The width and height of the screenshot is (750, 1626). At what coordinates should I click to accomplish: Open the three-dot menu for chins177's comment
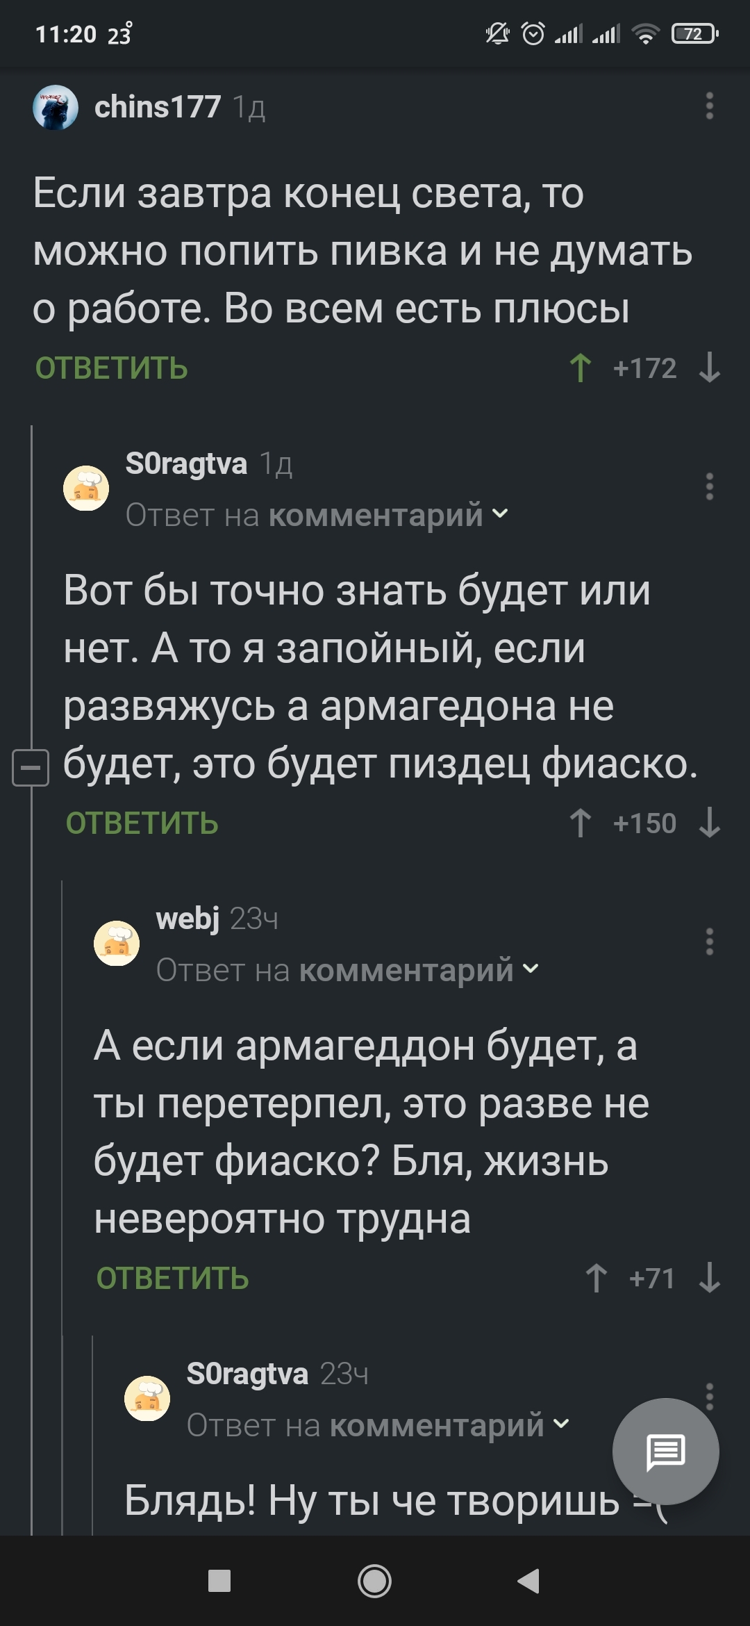[709, 106]
